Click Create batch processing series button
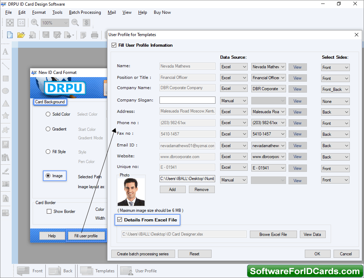Viewport: 364px width, 278px height. point(143,254)
